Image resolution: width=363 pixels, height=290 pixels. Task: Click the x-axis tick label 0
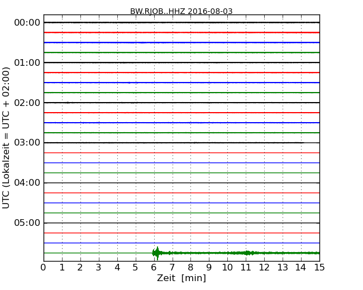(44, 268)
